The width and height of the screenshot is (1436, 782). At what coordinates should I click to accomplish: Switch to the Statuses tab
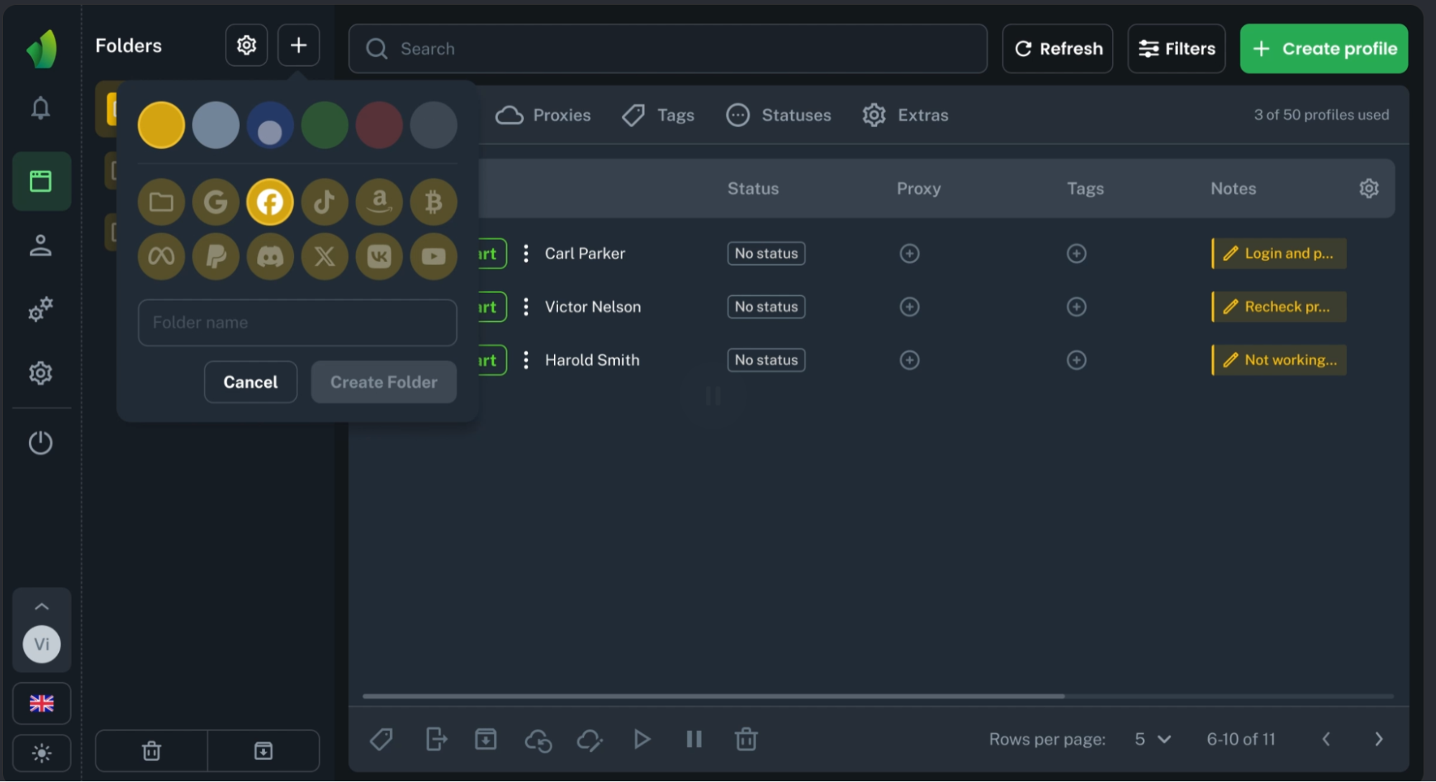pyautogui.click(x=779, y=115)
